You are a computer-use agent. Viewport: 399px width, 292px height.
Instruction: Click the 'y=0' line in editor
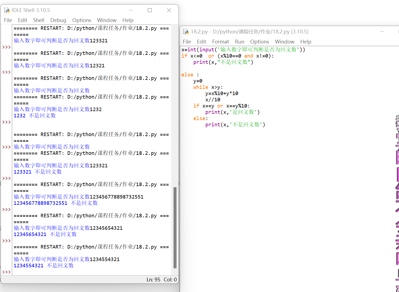[198, 81]
